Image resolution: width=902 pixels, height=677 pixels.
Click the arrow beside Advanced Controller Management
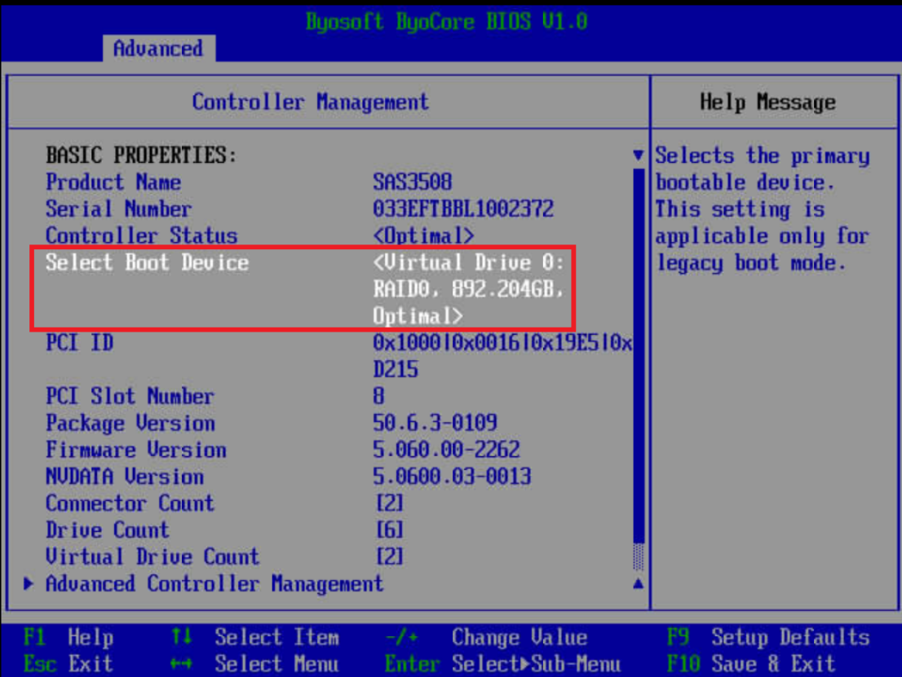click(29, 584)
